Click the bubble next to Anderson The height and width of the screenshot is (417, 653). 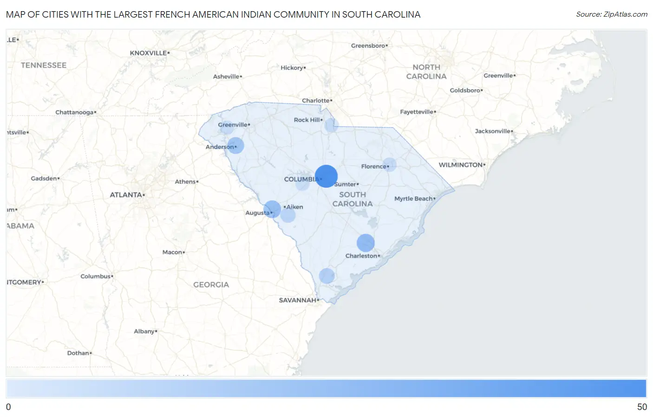pos(235,145)
